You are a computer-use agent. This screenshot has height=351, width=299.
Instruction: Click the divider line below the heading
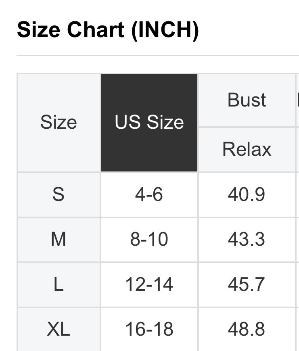[x=157, y=55]
